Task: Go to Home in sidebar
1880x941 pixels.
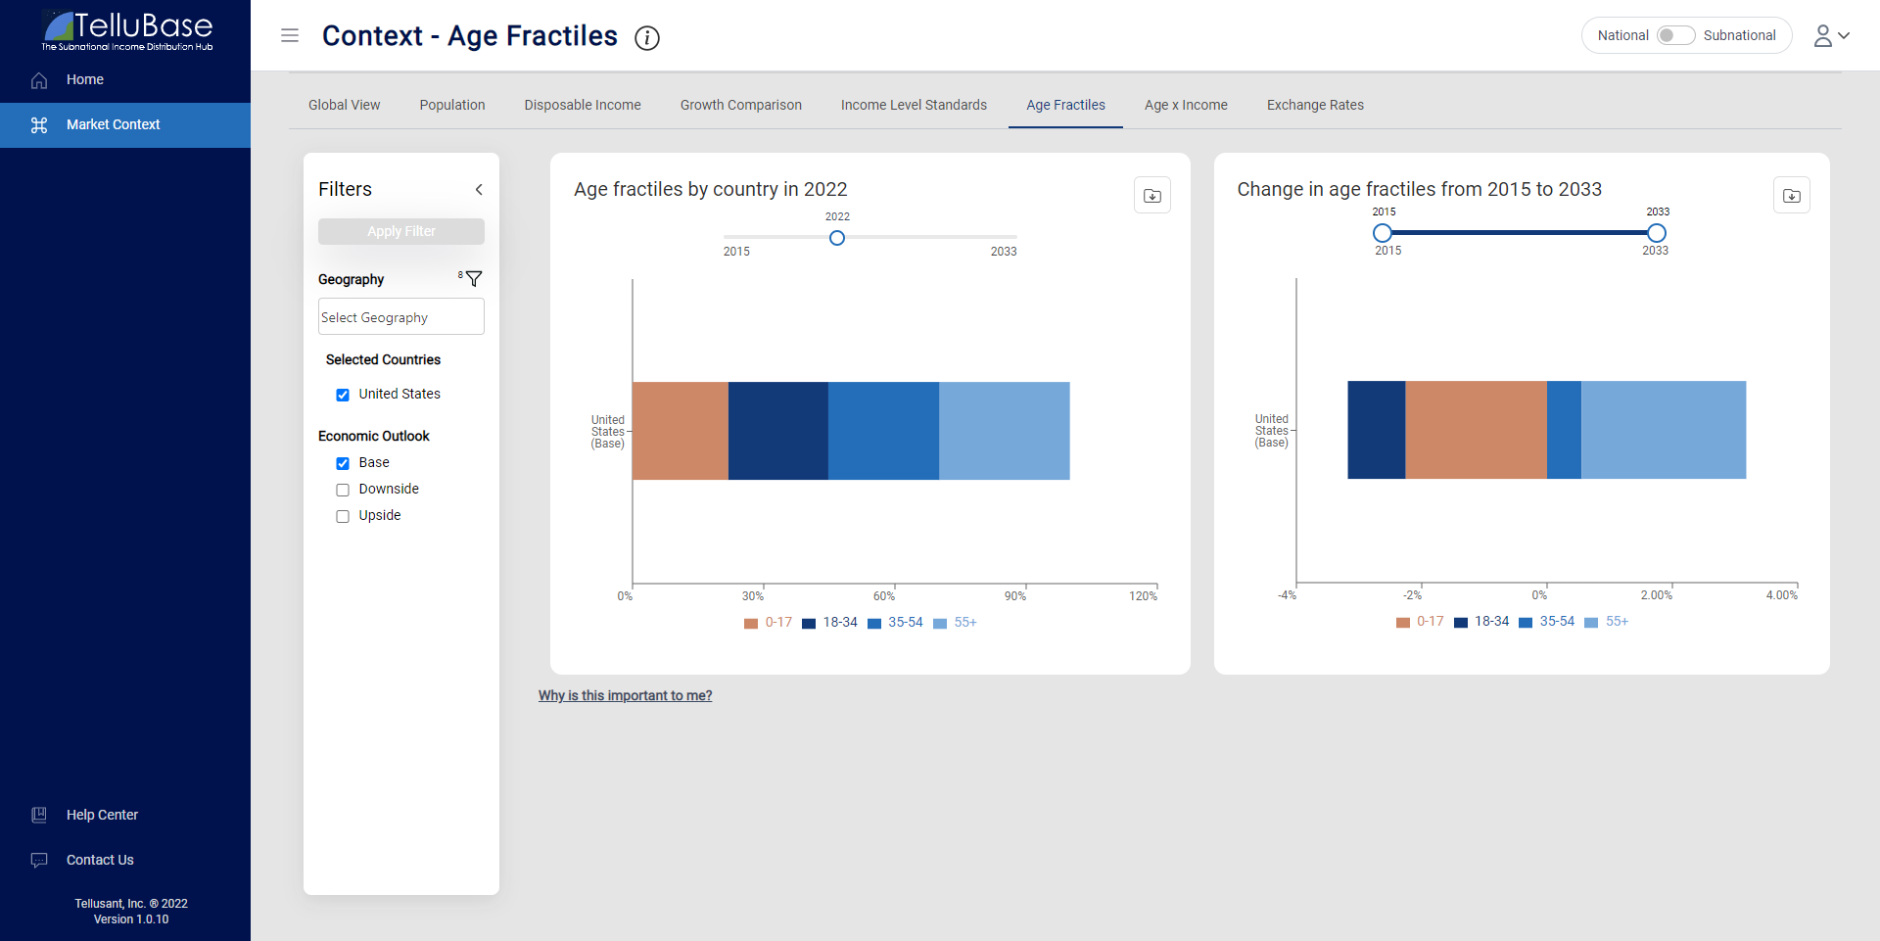Action: pos(85,80)
